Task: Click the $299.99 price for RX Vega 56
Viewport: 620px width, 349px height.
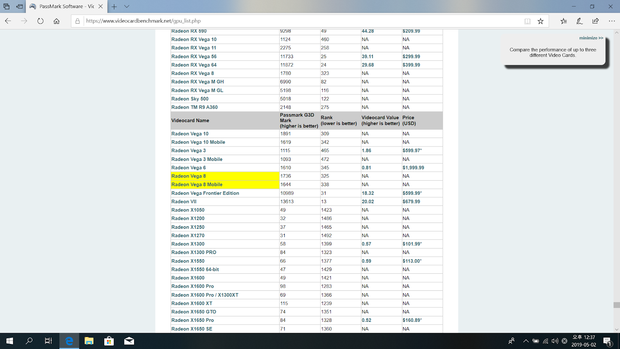Action: point(411,57)
